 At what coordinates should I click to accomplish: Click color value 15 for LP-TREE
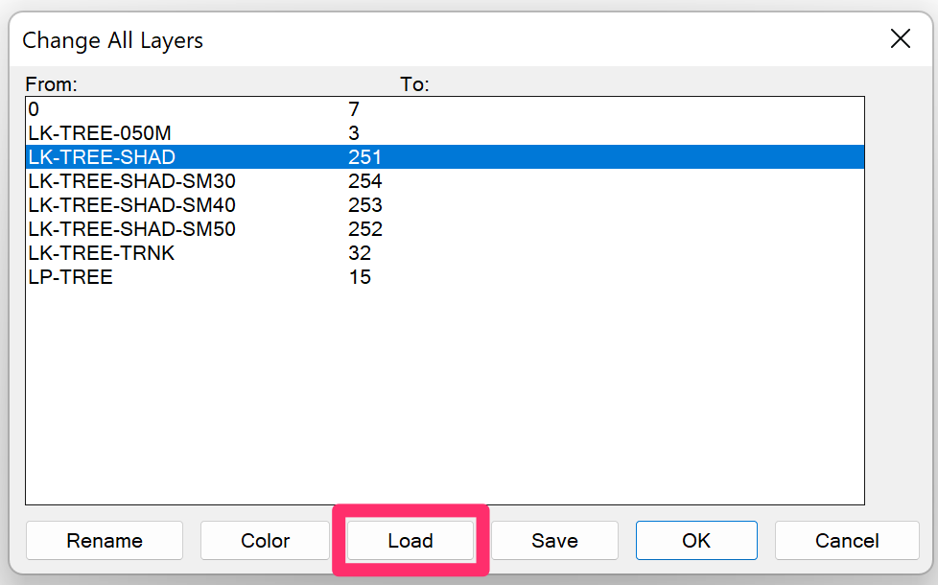[360, 276]
